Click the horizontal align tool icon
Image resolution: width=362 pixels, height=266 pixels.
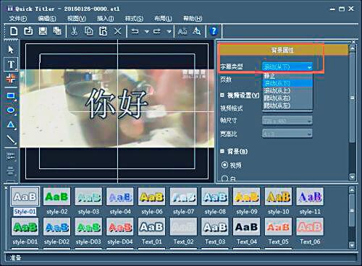pos(11,156)
